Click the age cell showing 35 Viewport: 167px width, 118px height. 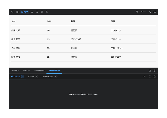pyautogui.click(x=48, y=48)
